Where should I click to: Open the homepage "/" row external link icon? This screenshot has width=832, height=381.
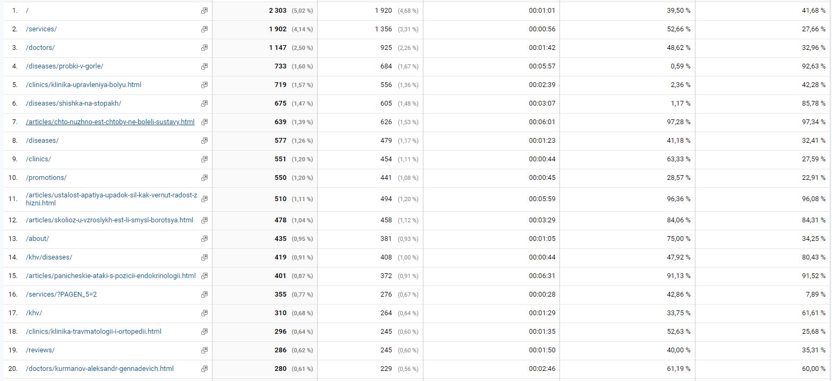204,11
